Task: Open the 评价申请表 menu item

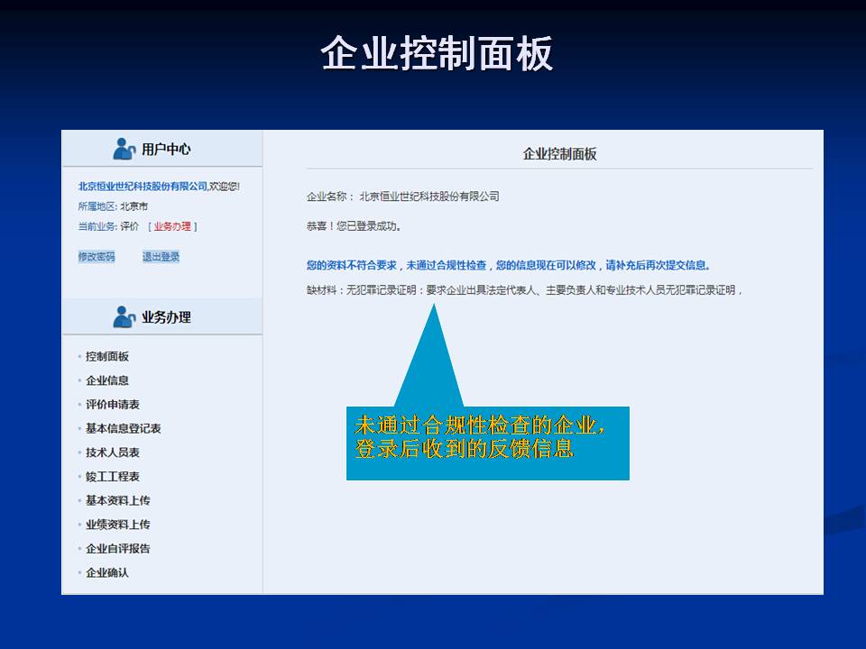Action: (x=113, y=405)
